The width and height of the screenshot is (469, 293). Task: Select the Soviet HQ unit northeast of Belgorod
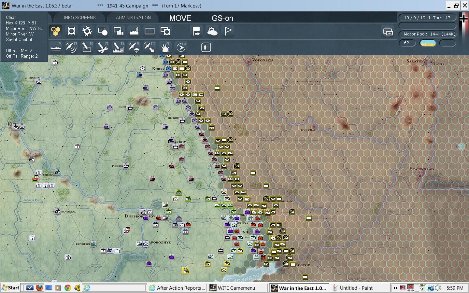tap(224, 114)
